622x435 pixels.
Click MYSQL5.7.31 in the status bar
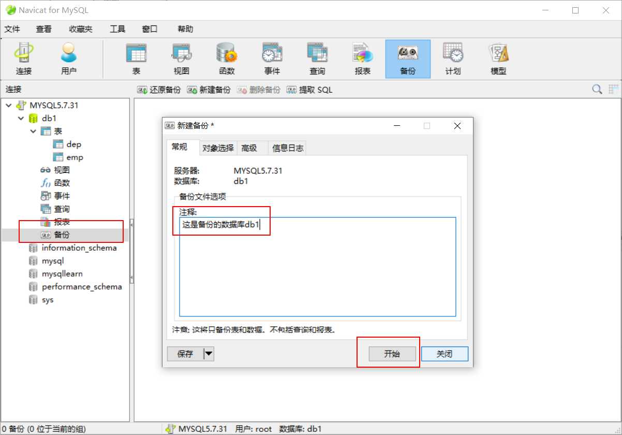pos(197,429)
